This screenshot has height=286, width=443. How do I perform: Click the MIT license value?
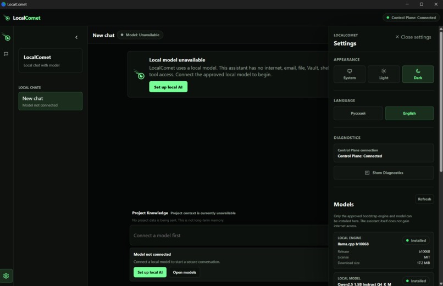click(x=427, y=257)
